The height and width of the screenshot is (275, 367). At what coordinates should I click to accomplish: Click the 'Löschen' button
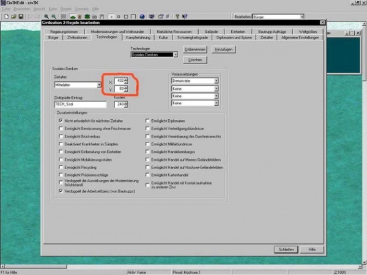[x=194, y=61]
